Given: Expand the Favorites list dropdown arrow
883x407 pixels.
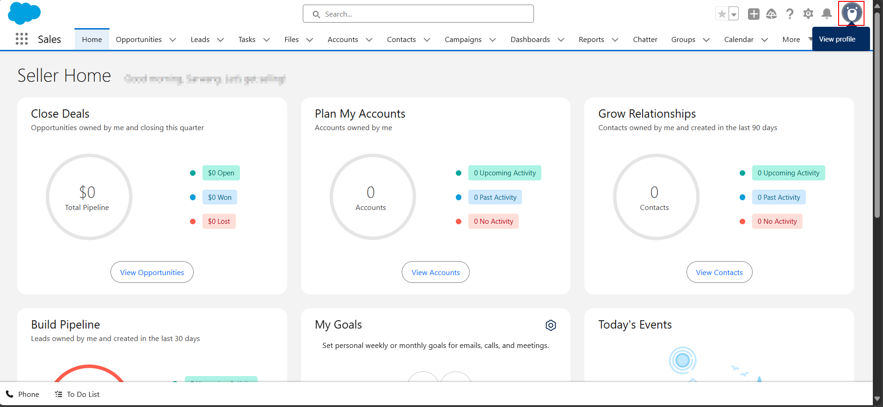Looking at the screenshot, I should pyautogui.click(x=734, y=14).
